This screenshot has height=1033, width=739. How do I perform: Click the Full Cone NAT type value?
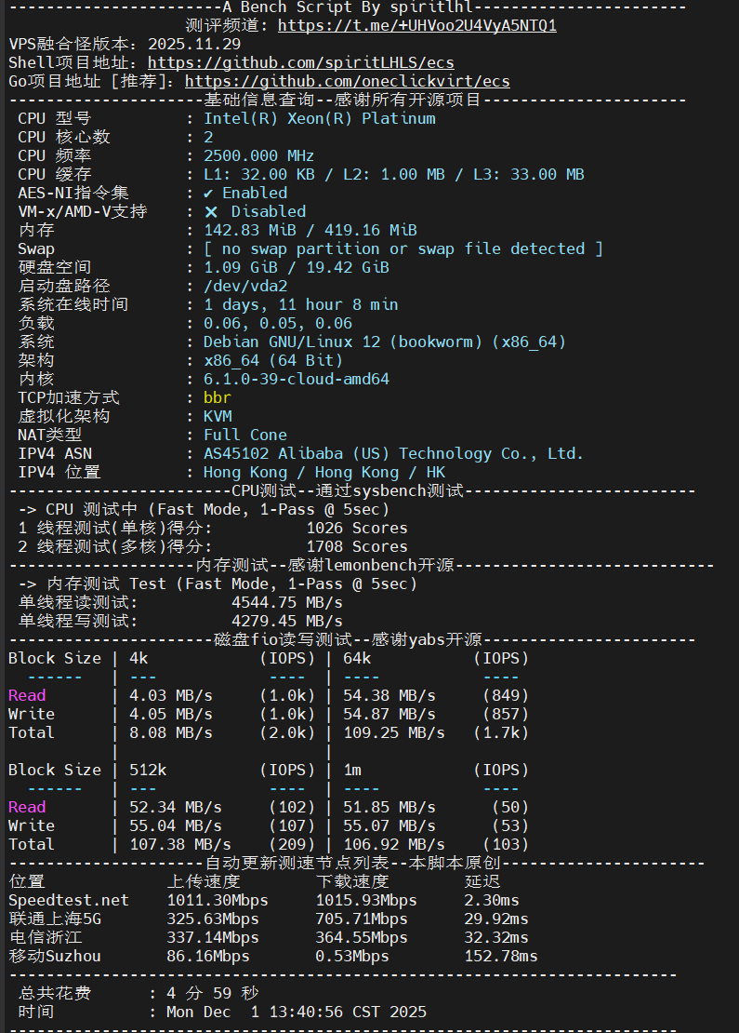pos(245,436)
